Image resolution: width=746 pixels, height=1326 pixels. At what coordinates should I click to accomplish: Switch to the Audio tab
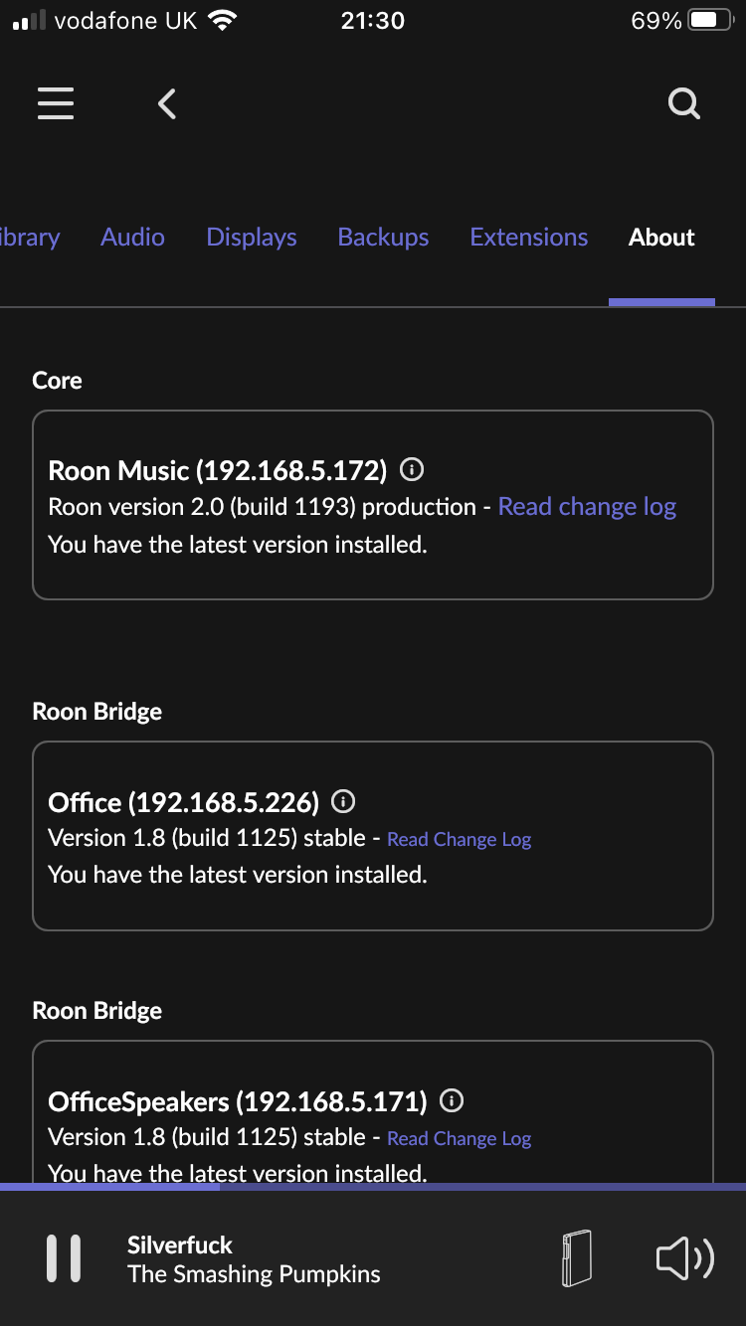coord(132,238)
